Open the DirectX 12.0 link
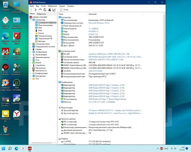The width and height of the screenshot is (191, 152). click(93, 34)
